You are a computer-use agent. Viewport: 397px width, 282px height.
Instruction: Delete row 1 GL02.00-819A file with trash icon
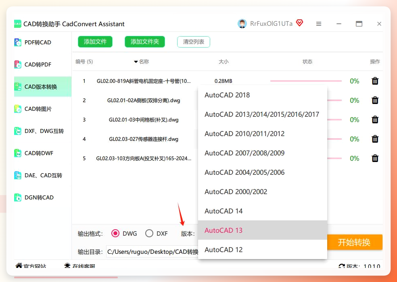tap(375, 81)
